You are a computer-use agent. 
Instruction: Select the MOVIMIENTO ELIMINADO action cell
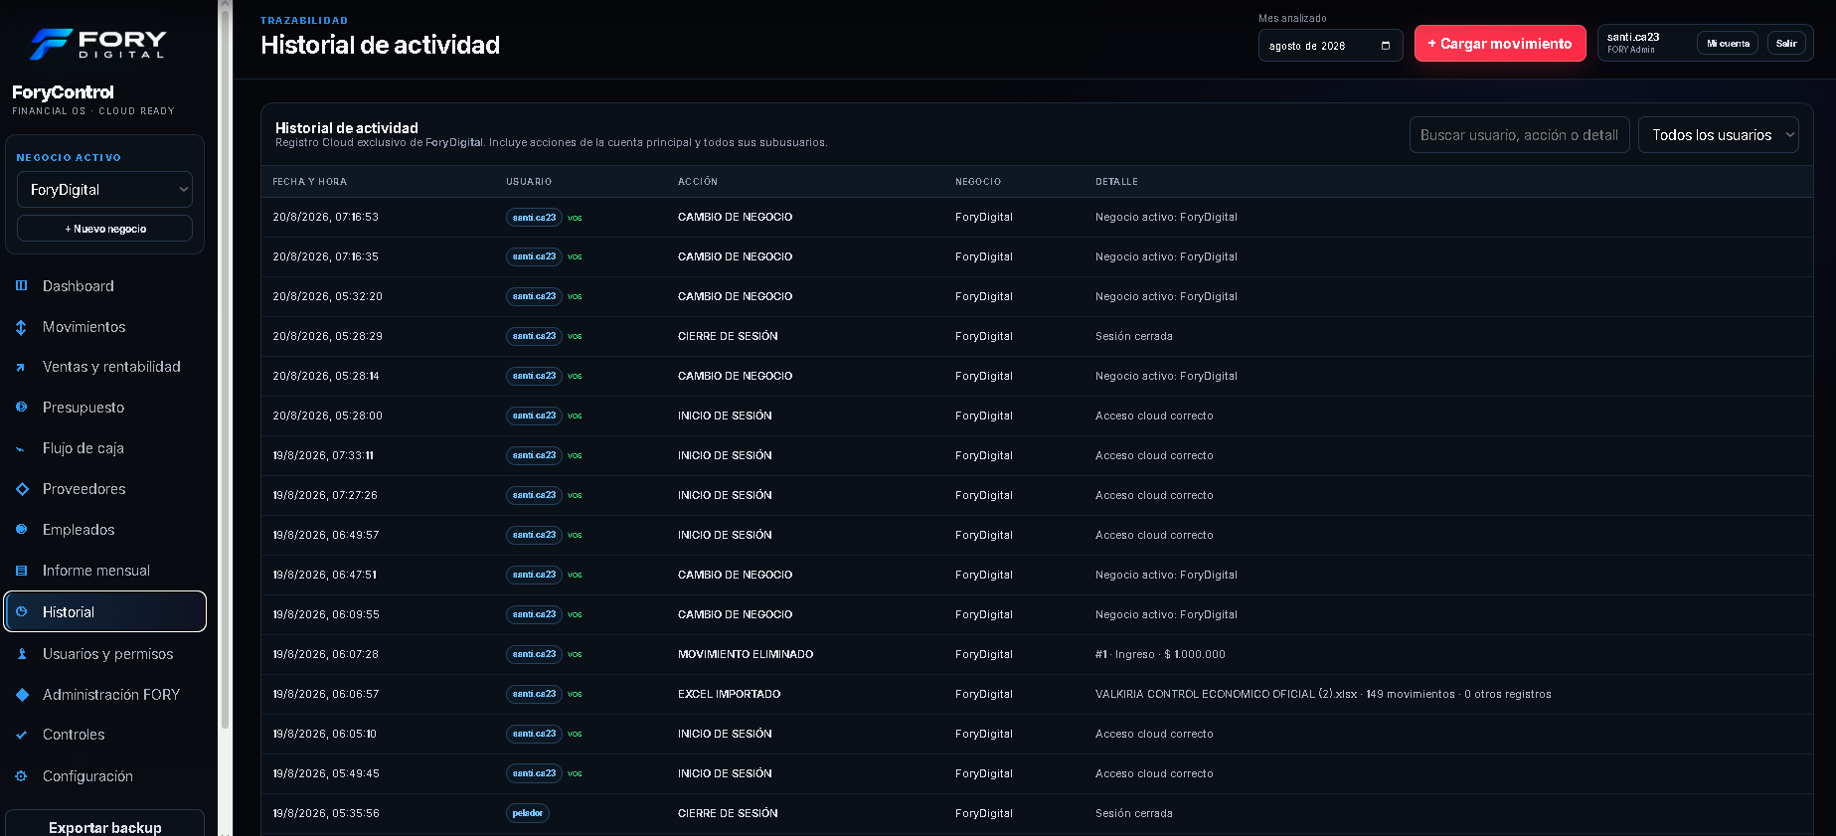(x=746, y=654)
